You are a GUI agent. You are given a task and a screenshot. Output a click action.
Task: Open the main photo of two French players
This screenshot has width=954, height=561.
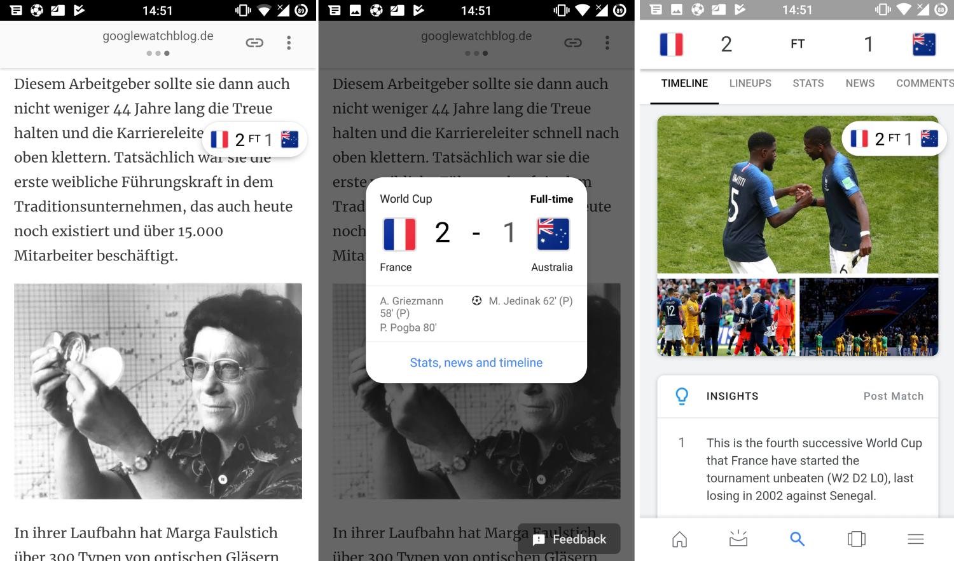(x=798, y=194)
